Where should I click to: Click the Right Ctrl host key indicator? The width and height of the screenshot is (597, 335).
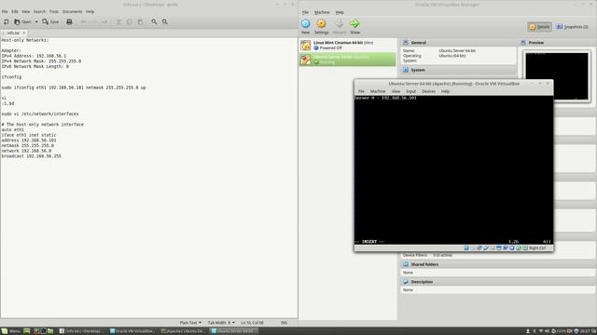537,248
